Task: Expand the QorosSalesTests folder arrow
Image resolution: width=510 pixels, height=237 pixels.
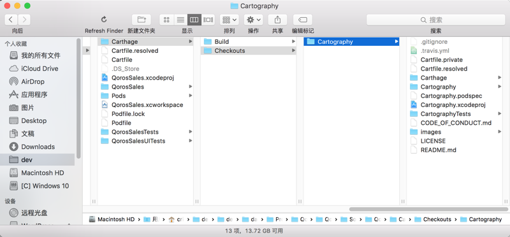Action: pyautogui.click(x=190, y=132)
